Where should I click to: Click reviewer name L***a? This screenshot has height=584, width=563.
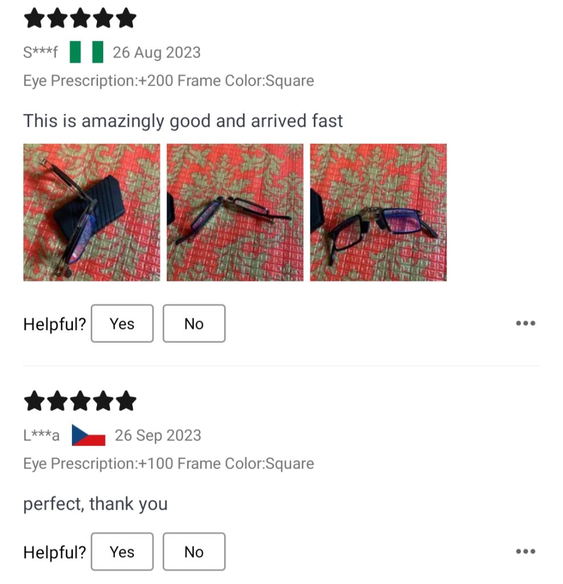[x=42, y=435]
